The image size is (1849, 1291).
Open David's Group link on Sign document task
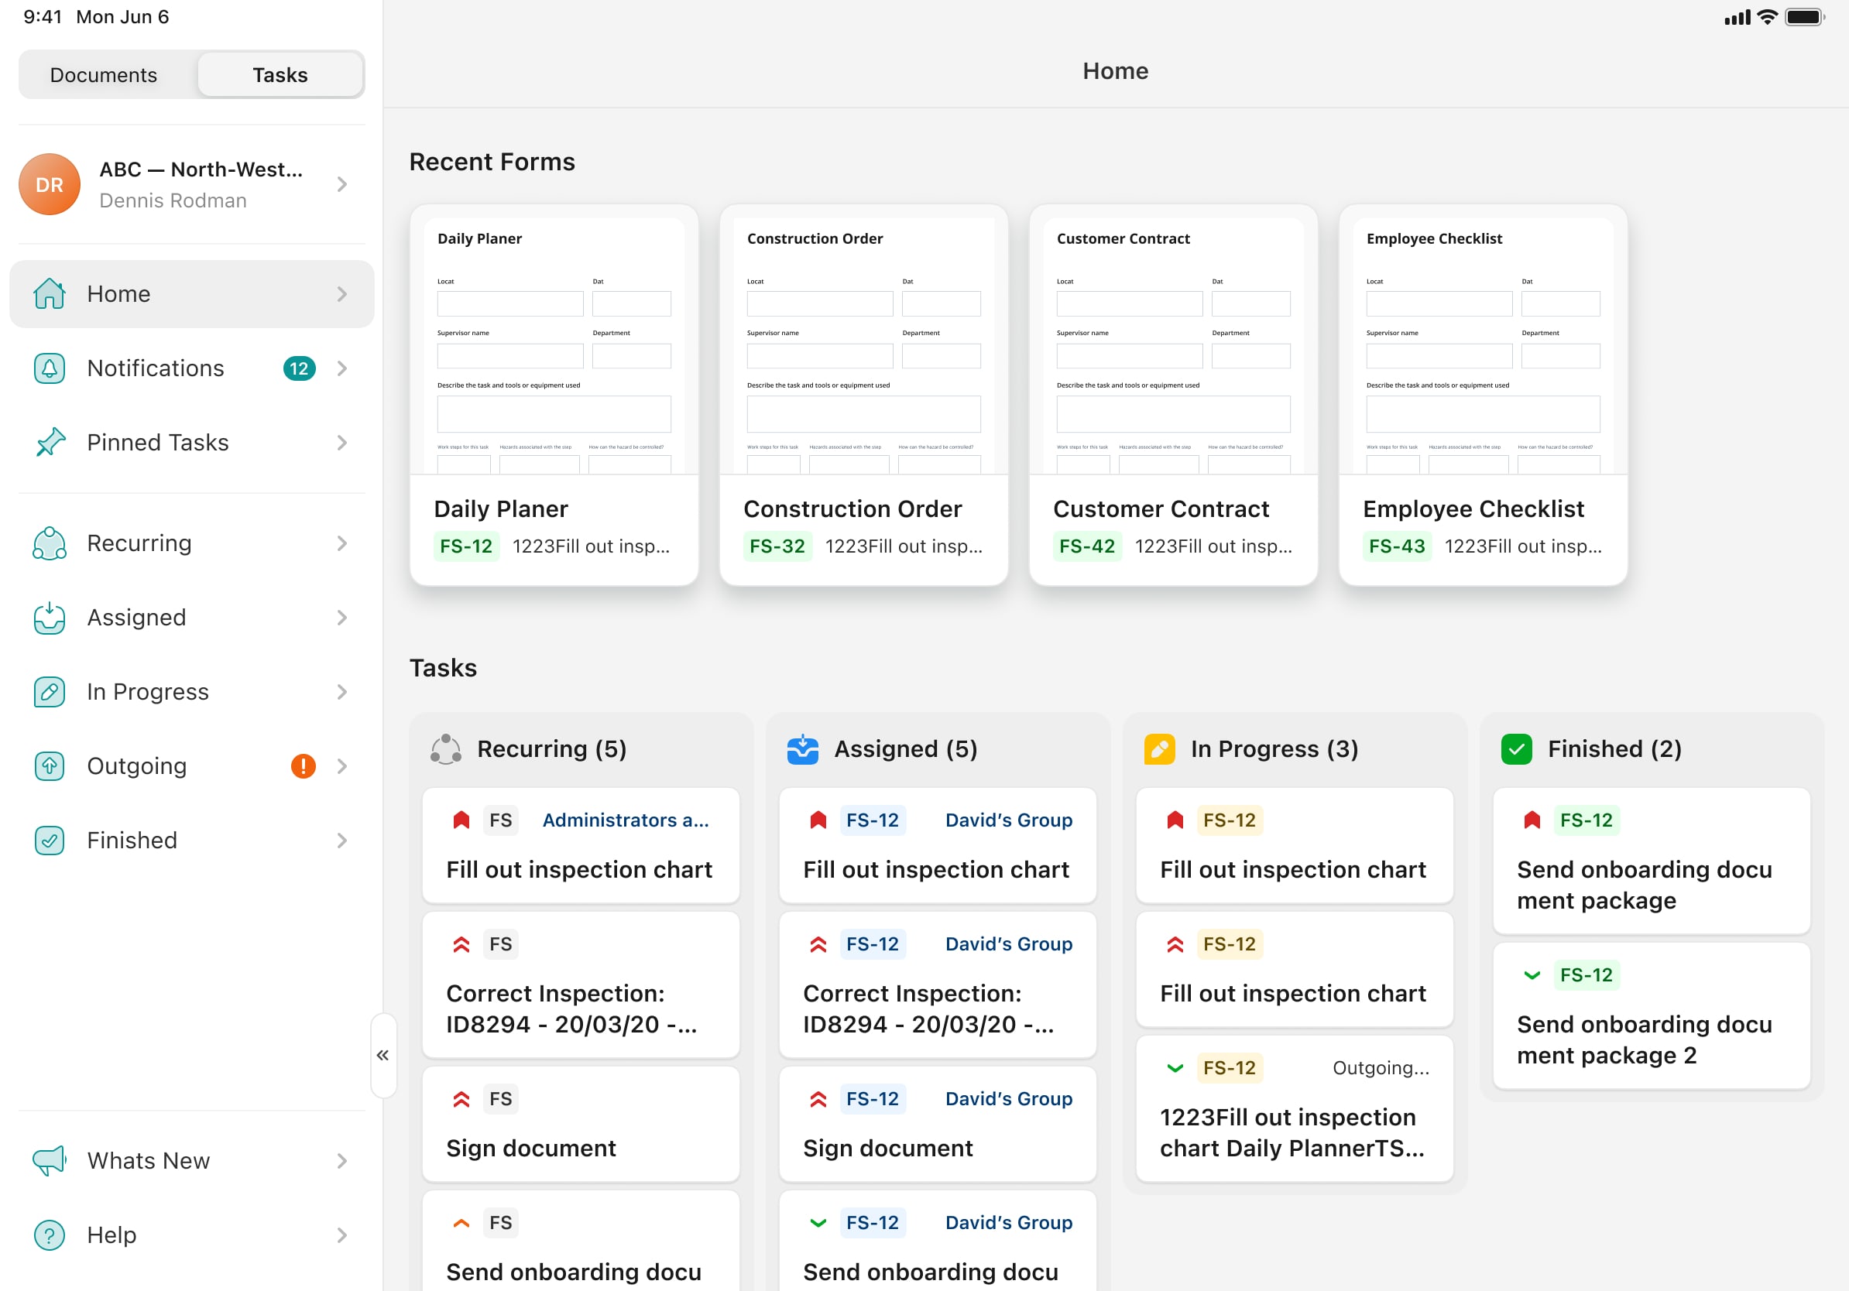(x=1008, y=1098)
